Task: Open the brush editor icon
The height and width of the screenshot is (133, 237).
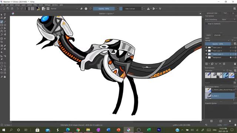Action: tap(44, 8)
